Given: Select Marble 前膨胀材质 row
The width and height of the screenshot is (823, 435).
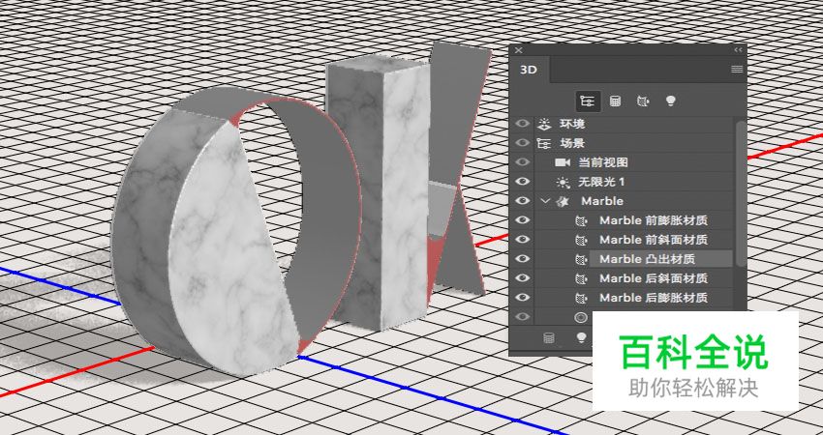Looking at the screenshot, I should pos(634,220).
